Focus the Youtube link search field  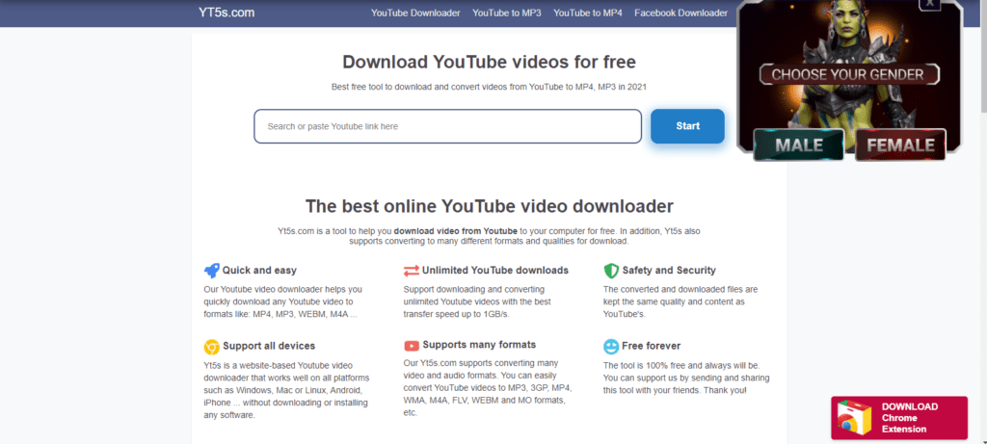pos(447,126)
